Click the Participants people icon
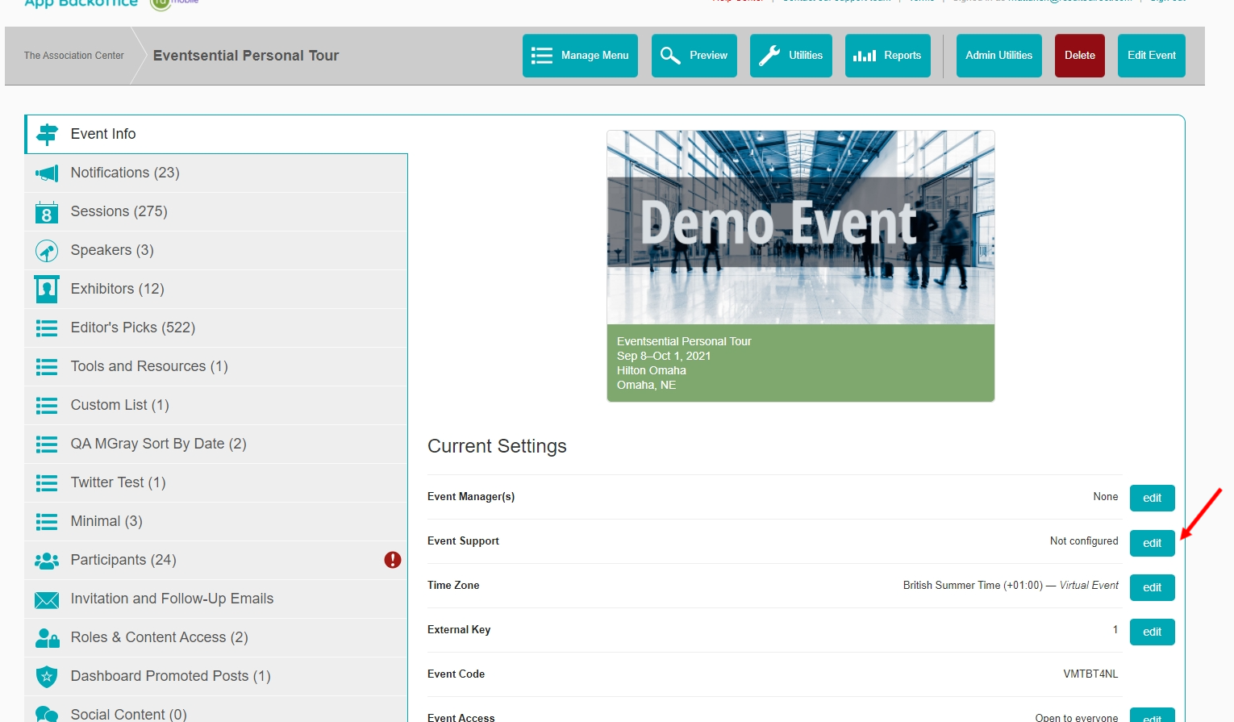The height and width of the screenshot is (722, 1234). tap(47, 560)
